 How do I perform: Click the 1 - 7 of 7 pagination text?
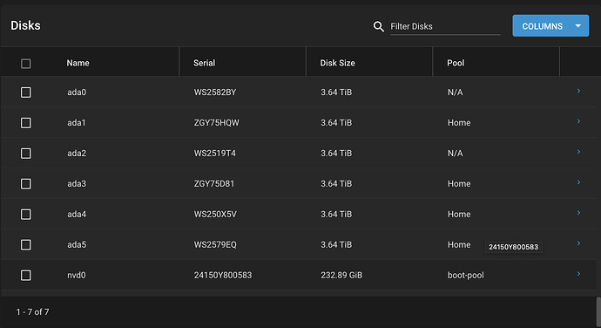coord(32,312)
